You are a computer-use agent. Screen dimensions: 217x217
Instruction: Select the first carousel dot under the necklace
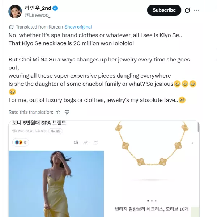click(x=148, y=201)
